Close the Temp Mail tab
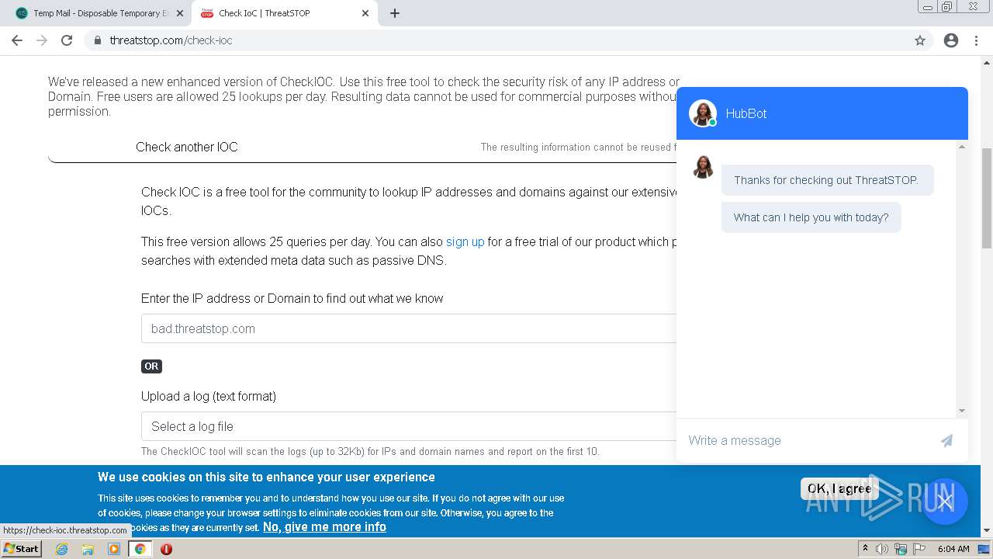993x559 pixels. click(x=181, y=13)
